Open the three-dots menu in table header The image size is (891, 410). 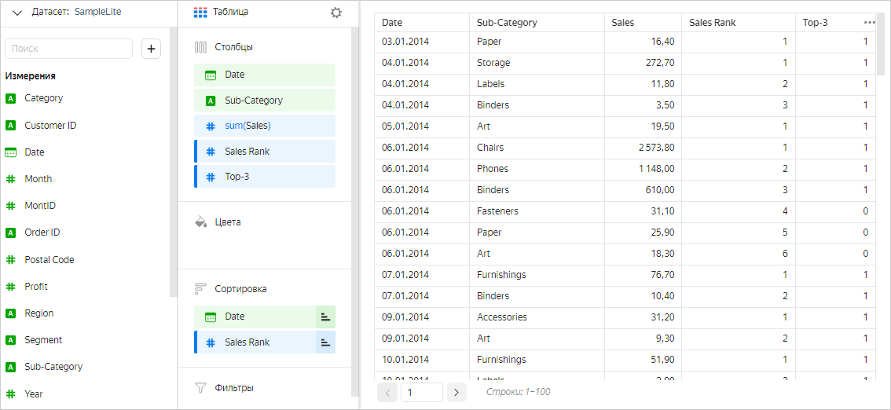tap(869, 23)
